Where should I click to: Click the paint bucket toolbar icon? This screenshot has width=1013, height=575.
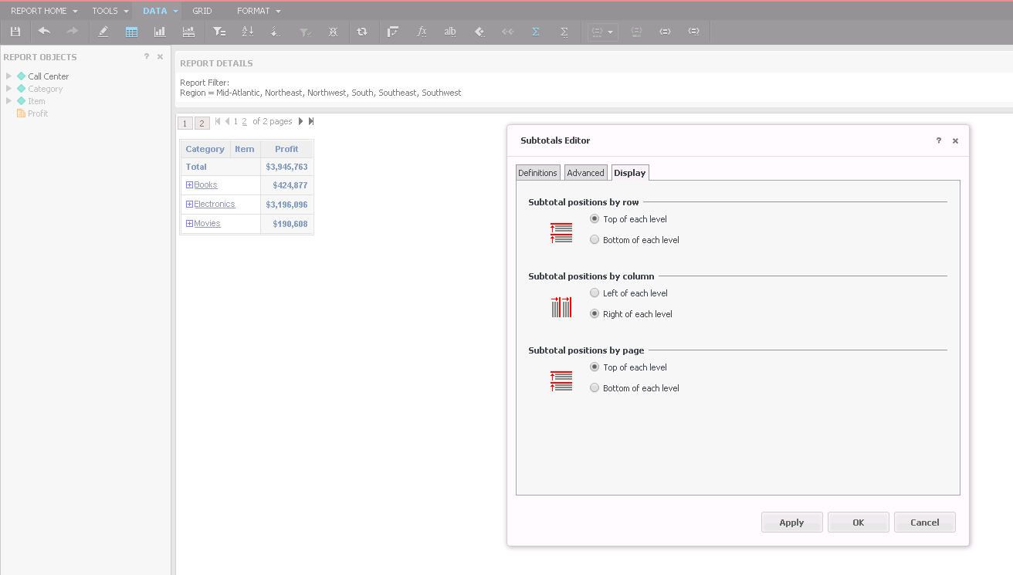pos(479,32)
